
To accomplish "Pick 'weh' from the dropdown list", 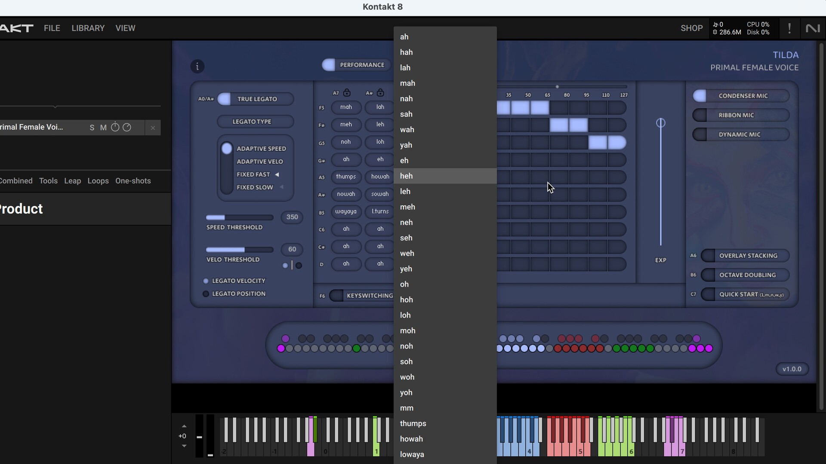I will tap(445, 253).
